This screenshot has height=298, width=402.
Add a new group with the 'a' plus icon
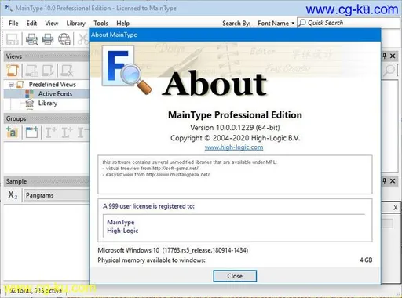point(12,133)
